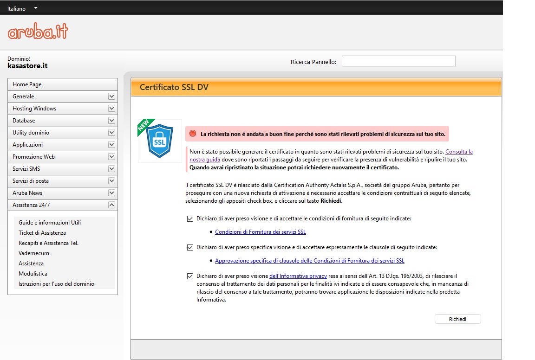The image size is (535, 360).
Task: Collapse Assistenza 24/7 section arrow
Action: pos(111,205)
